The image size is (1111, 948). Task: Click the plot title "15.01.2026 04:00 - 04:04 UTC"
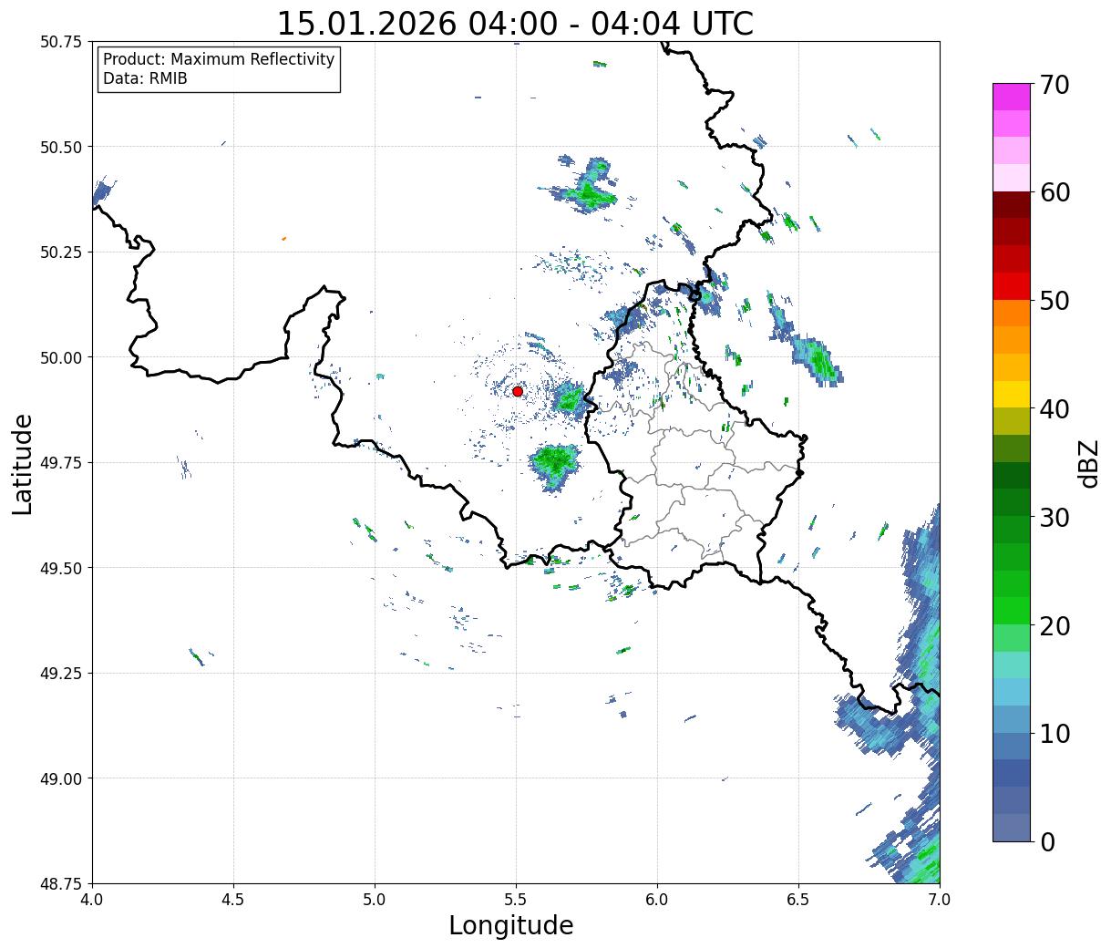pyautogui.click(x=515, y=23)
